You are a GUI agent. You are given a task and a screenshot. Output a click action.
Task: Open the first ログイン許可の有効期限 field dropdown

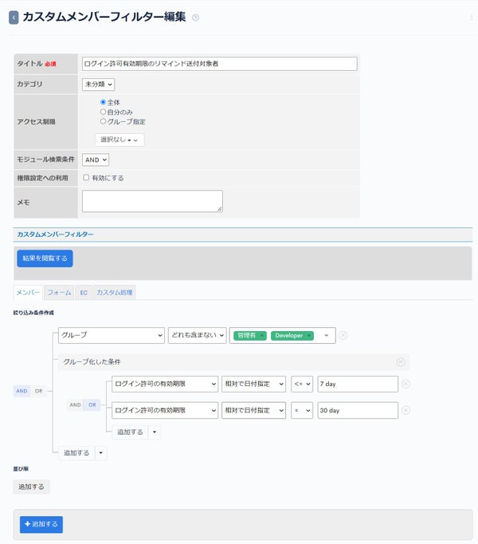pos(165,384)
